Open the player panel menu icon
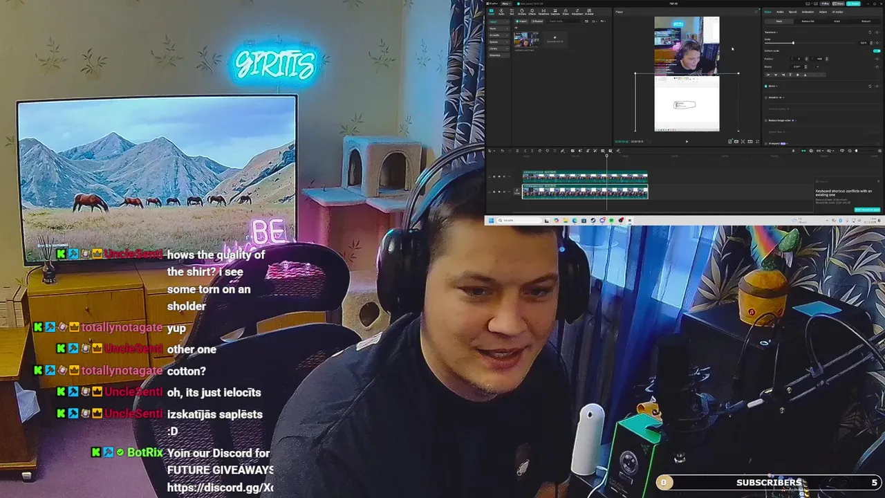The height and width of the screenshot is (498, 885). click(756, 12)
